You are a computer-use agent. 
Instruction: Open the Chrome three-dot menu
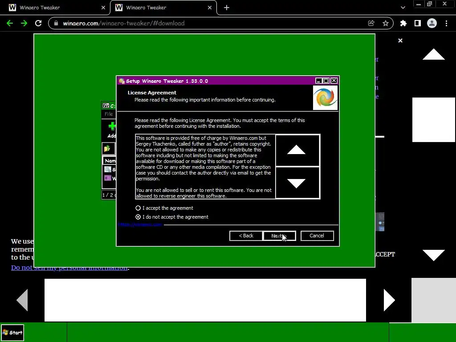coord(446,23)
